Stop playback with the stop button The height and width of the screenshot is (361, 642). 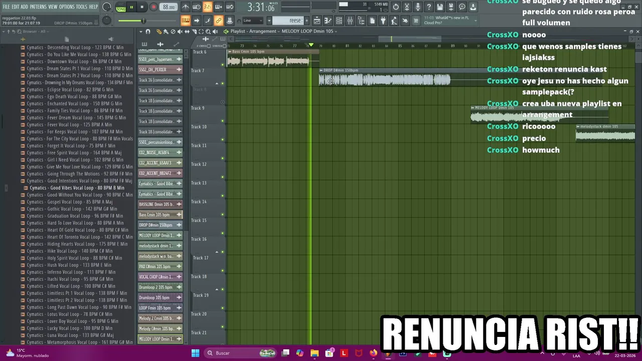142,7
